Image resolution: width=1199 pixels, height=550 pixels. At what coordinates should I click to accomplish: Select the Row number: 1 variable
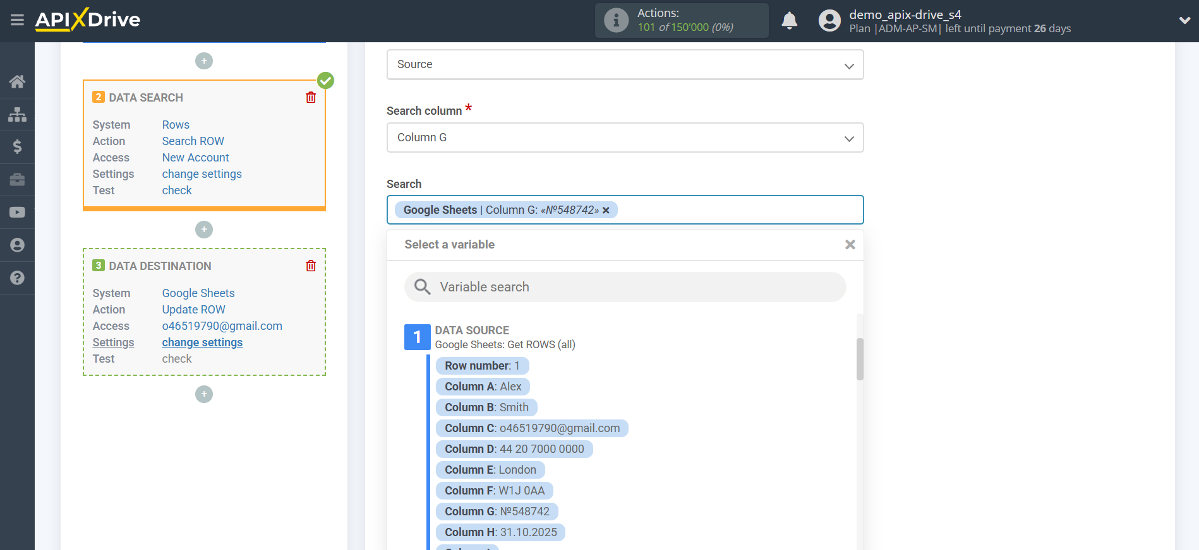482,366
